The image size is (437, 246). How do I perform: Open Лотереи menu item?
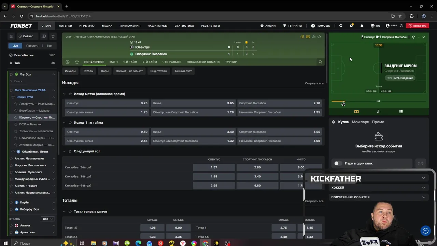(65, 26)
